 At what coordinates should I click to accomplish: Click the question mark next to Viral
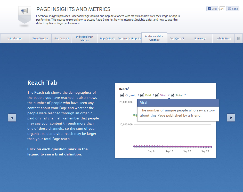click(x=169, y=95)
